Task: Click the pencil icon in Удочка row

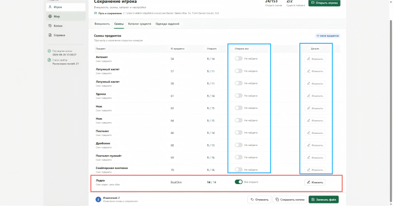Action: (309, 96)
